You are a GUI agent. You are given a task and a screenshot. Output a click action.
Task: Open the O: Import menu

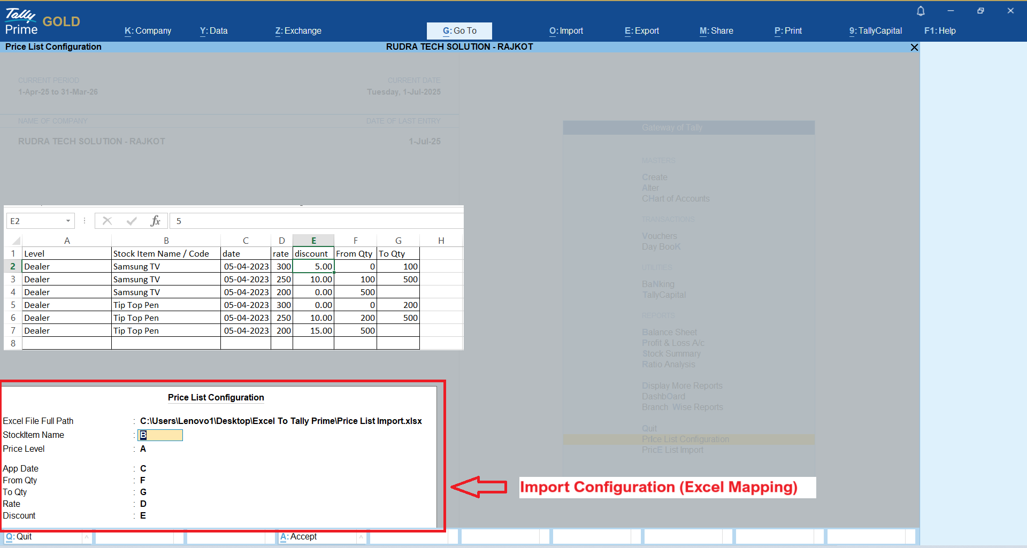pos(566,31)
